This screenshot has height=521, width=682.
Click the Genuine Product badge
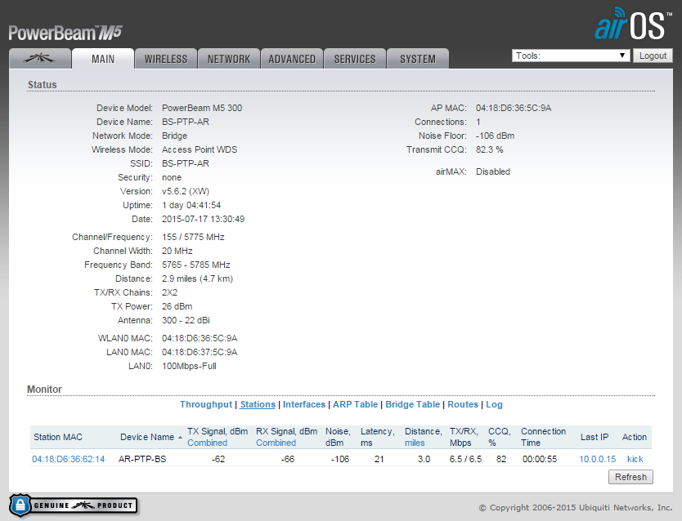pos(73,505)
